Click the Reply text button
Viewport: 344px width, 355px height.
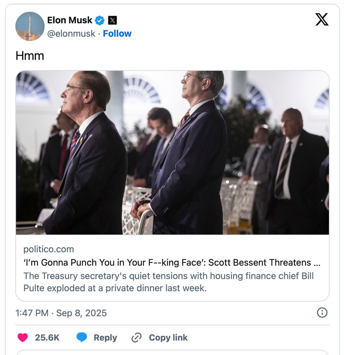[x=105, y=338]
